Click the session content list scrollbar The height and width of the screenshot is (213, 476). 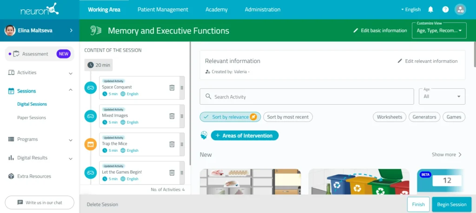click(x=190, y=103)
